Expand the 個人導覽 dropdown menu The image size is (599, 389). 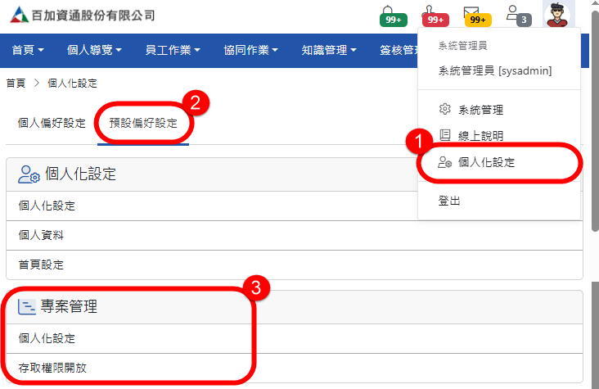tap(94, 51)
